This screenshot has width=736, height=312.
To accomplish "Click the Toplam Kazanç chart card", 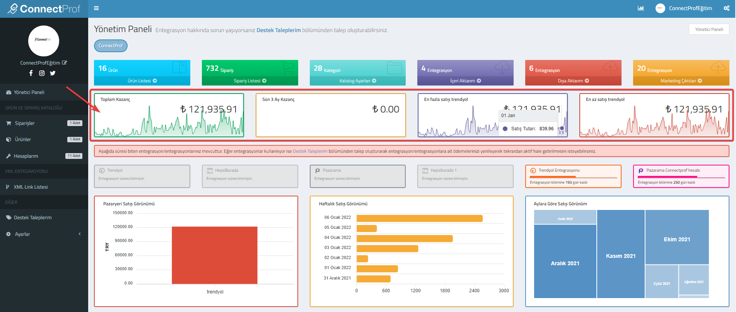I will coord(169,115).
